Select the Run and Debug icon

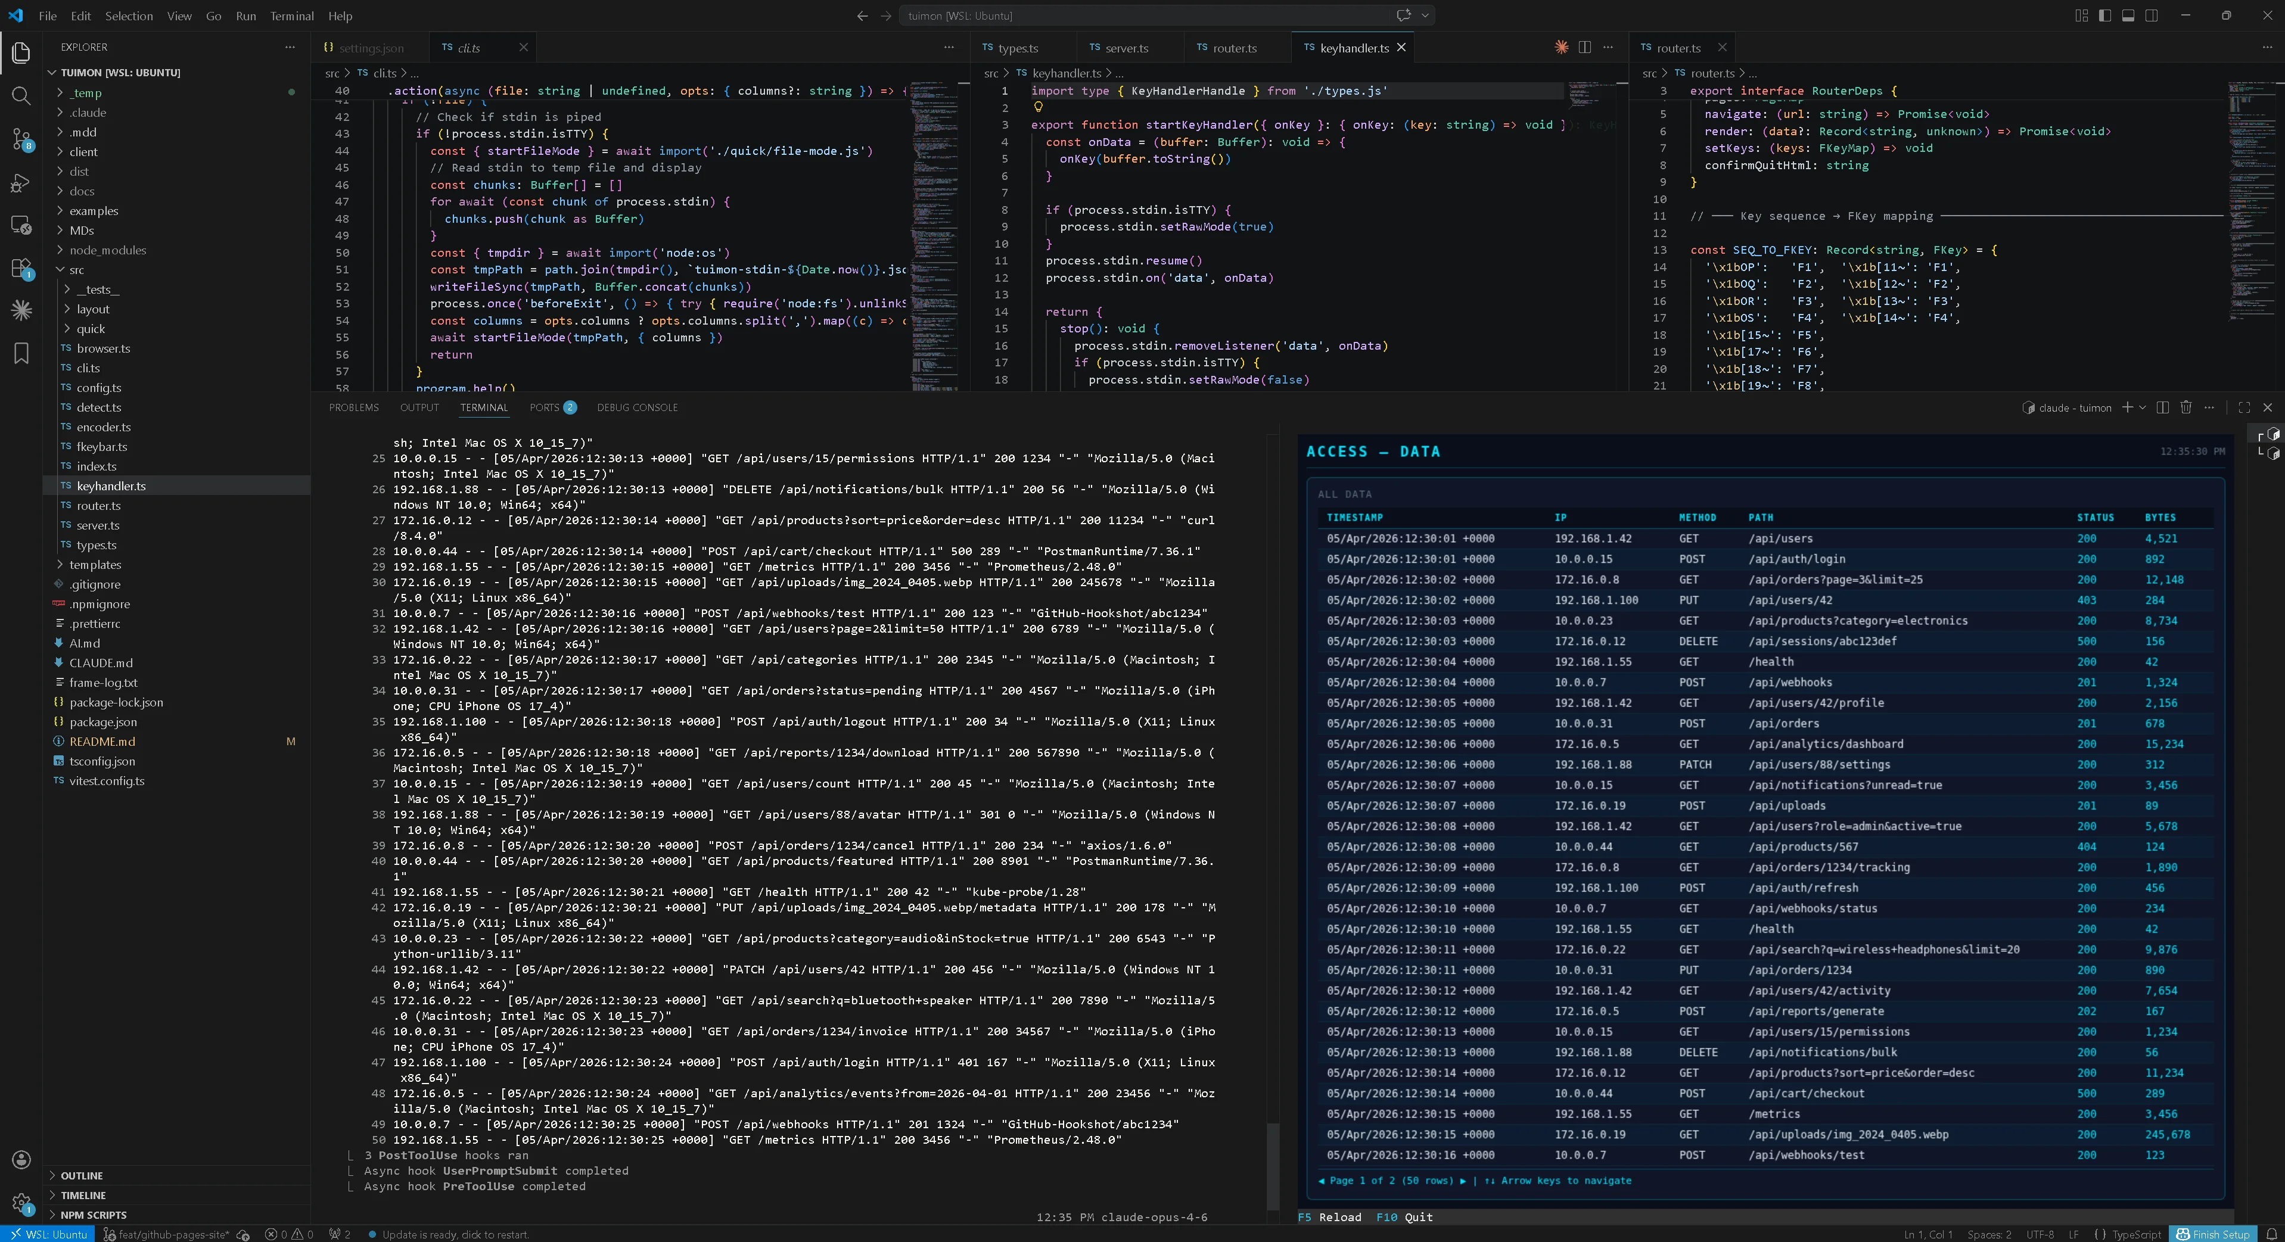(21, 183)
